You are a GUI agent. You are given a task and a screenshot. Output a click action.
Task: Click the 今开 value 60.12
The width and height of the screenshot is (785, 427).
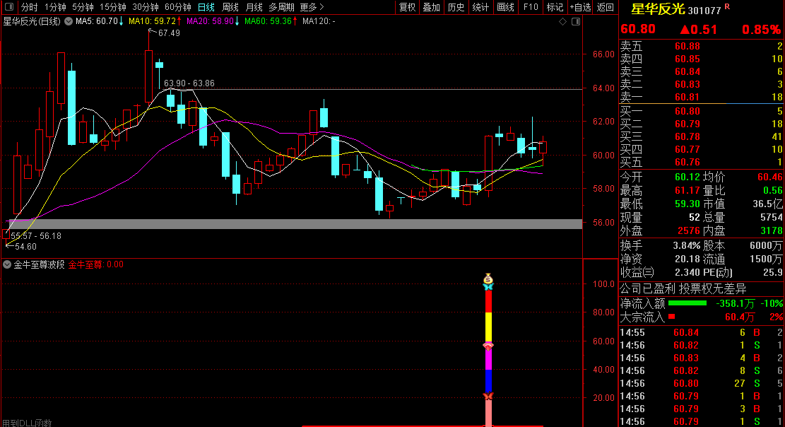coord(687,177)
